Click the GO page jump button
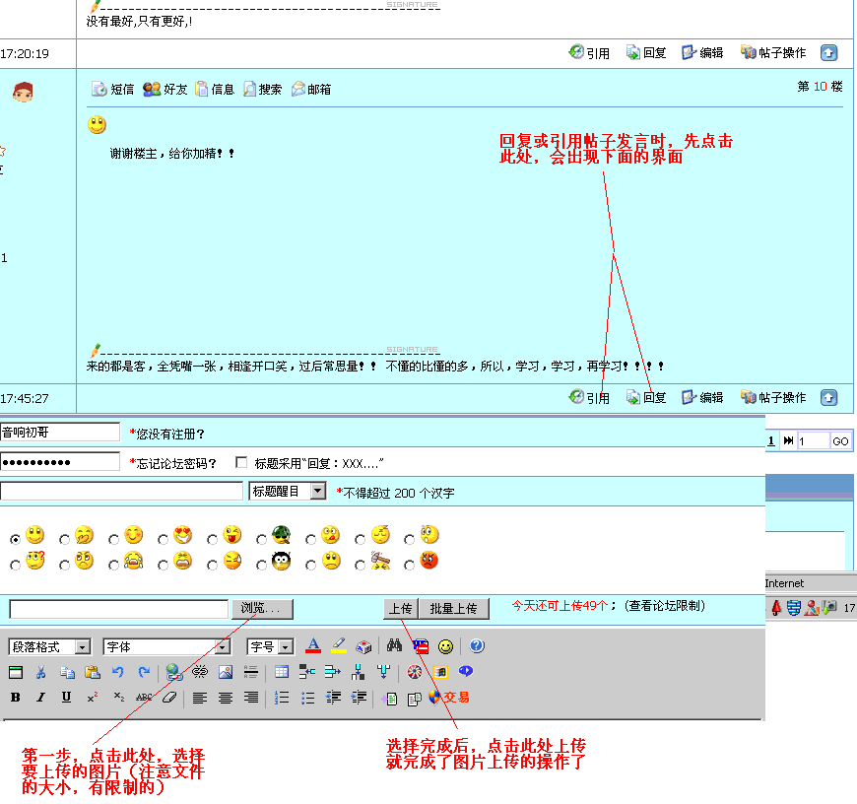 coord(840,441)
